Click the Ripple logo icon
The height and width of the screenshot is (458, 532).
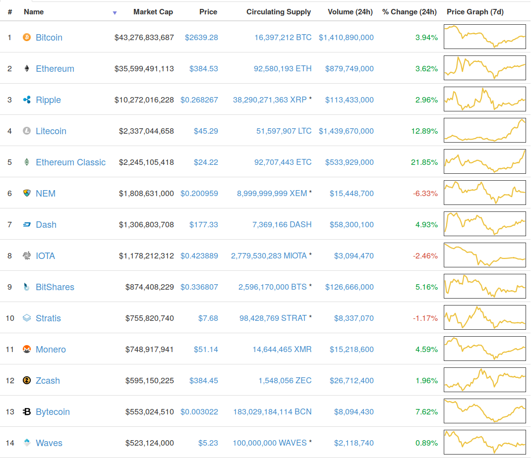click(x=27, y=100)
